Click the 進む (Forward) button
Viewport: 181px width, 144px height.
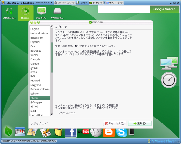click(139, 123)
